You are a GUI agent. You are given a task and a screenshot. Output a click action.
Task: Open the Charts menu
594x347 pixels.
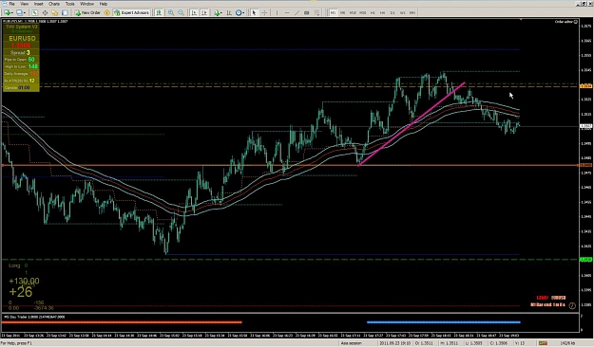click(x=54, y=4)
